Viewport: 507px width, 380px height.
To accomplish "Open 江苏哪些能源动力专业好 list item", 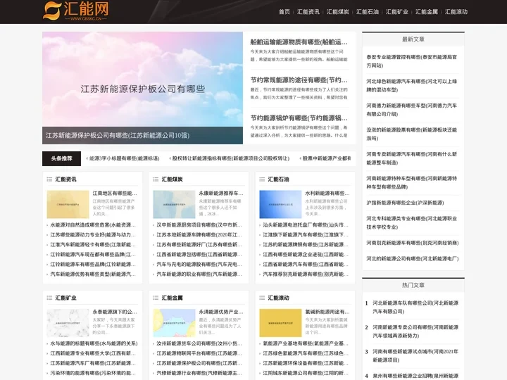I will click(x=93, y=235).
